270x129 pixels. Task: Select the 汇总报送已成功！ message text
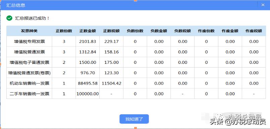coord(32,18)
